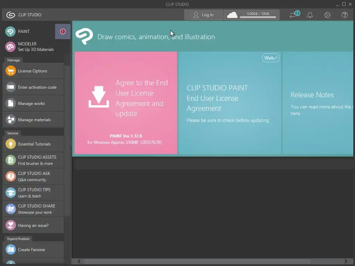This screenshot has width=355, height=266.
Task: Open CLIP STUDIO ASK question icon
Action: tap(10, 176)
